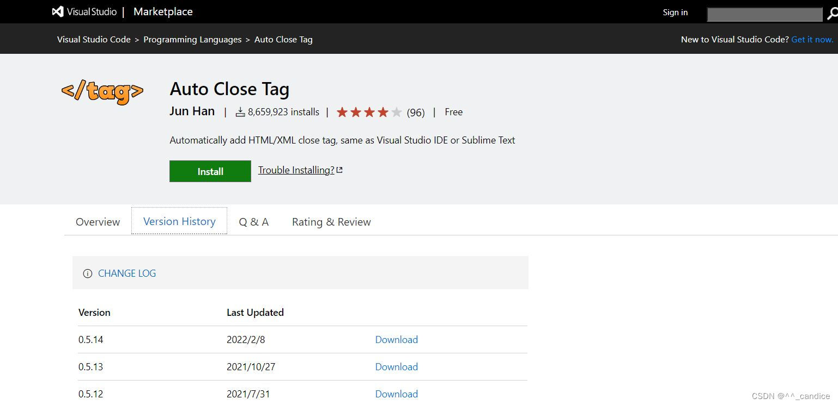Download version 0.5.12
838x405 pixels.
[397, 394]
